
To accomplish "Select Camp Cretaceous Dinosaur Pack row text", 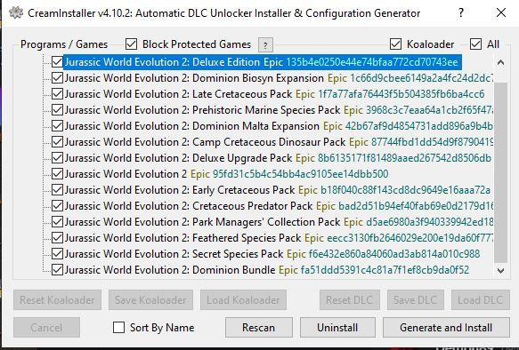I will click(x=279, y=142).
